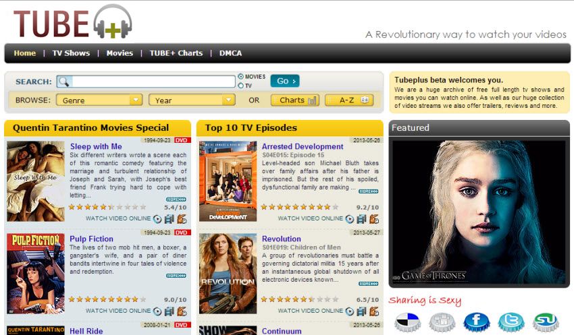Open the Pulp Fiction title link

click(x=92, y=239)
